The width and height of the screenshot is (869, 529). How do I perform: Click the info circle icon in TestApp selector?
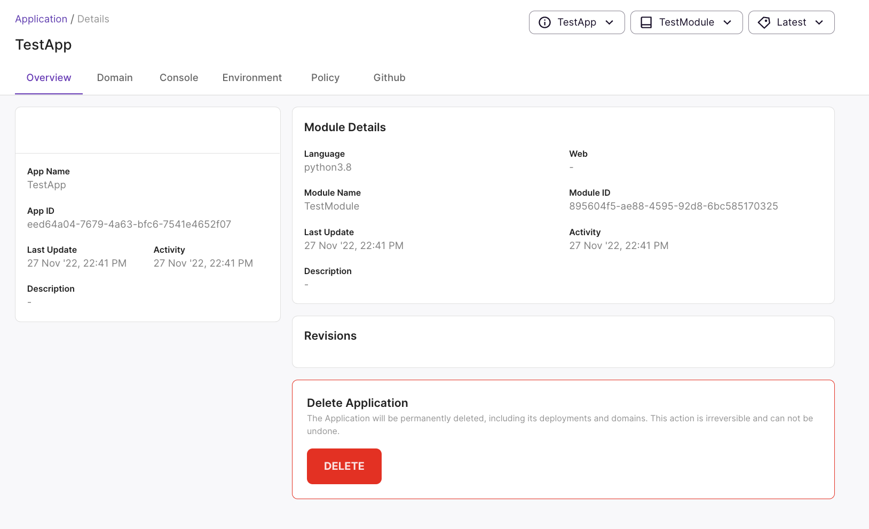(x=544, y=22)
